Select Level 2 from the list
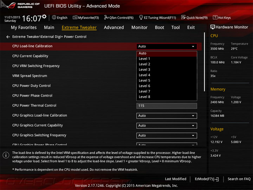 click(x=167, y=64)
